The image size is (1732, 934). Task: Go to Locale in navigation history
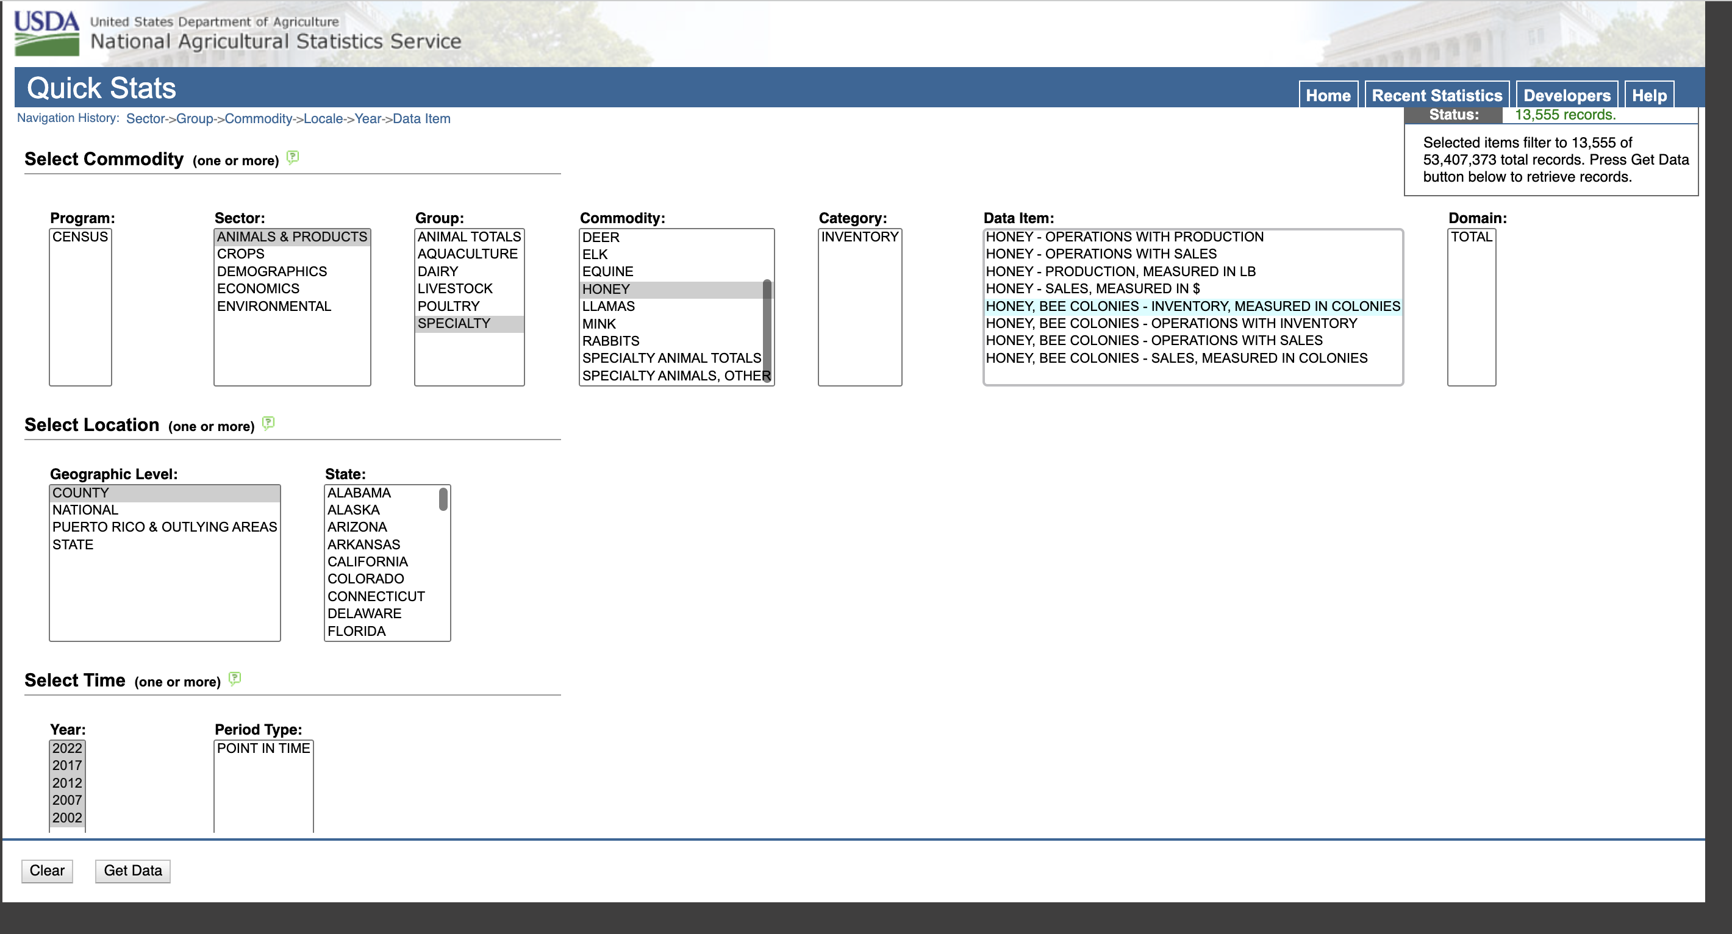pyautogui.click(x=323, y=119)
